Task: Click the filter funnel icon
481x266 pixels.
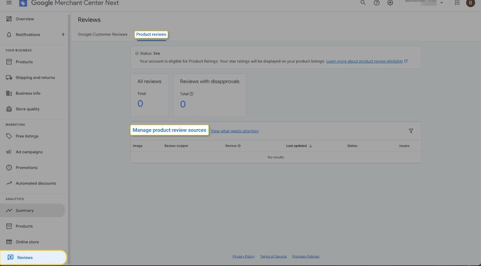Action: (411, 131)
